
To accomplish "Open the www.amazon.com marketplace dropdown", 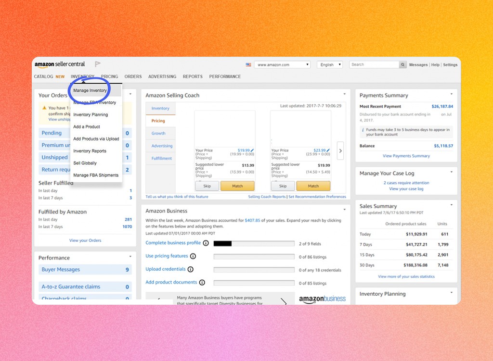I will (x=282, y=65).
